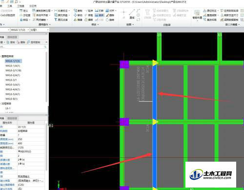Select the 移动 (move) tool in ribbon
Image resolution: width=244 pixels, height=190 pixels.
coord(78,15)
